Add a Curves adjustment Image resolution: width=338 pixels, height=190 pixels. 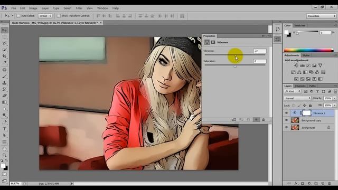pyautogui.click(x=308, y=65)
